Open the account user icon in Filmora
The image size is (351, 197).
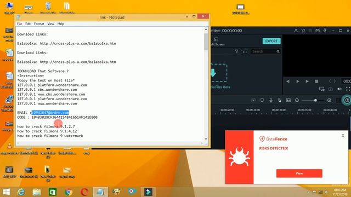(x=296, y=31)
